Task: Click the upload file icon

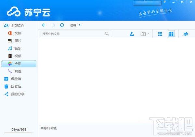Action: click(132, 34)
